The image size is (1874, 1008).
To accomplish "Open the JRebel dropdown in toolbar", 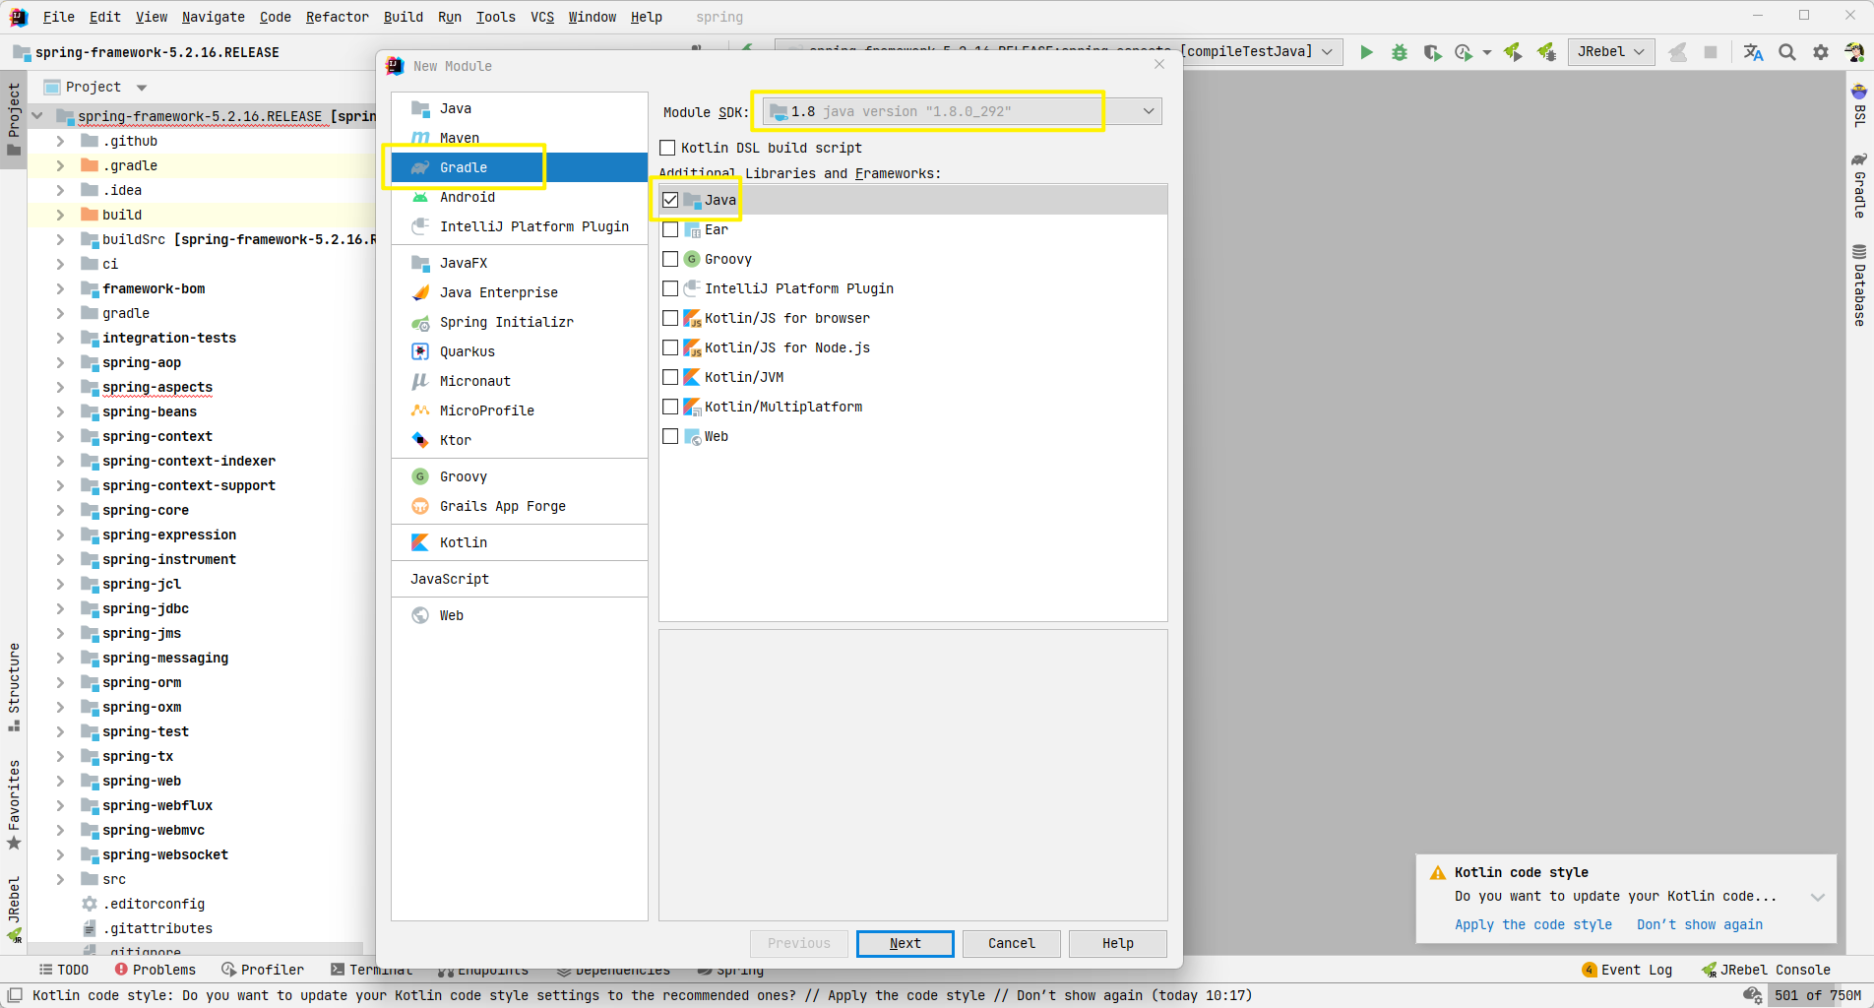I will click(x=1611, y=52).
